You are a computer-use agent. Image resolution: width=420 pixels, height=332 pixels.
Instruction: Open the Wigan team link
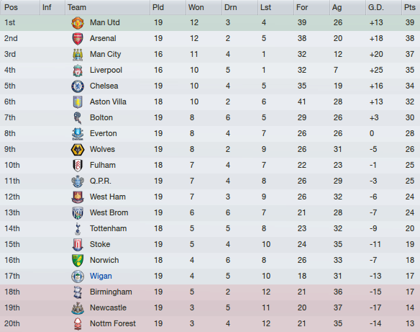pyautogui.click(x=101, y=276)
